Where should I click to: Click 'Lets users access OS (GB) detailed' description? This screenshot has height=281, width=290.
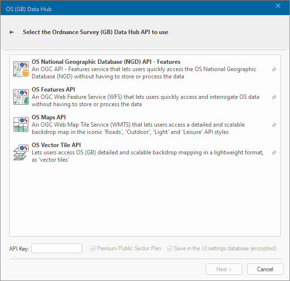coord(148,156)
